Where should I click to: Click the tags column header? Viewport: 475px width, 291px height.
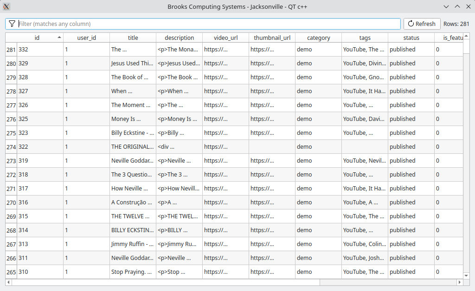coord(365,38)
